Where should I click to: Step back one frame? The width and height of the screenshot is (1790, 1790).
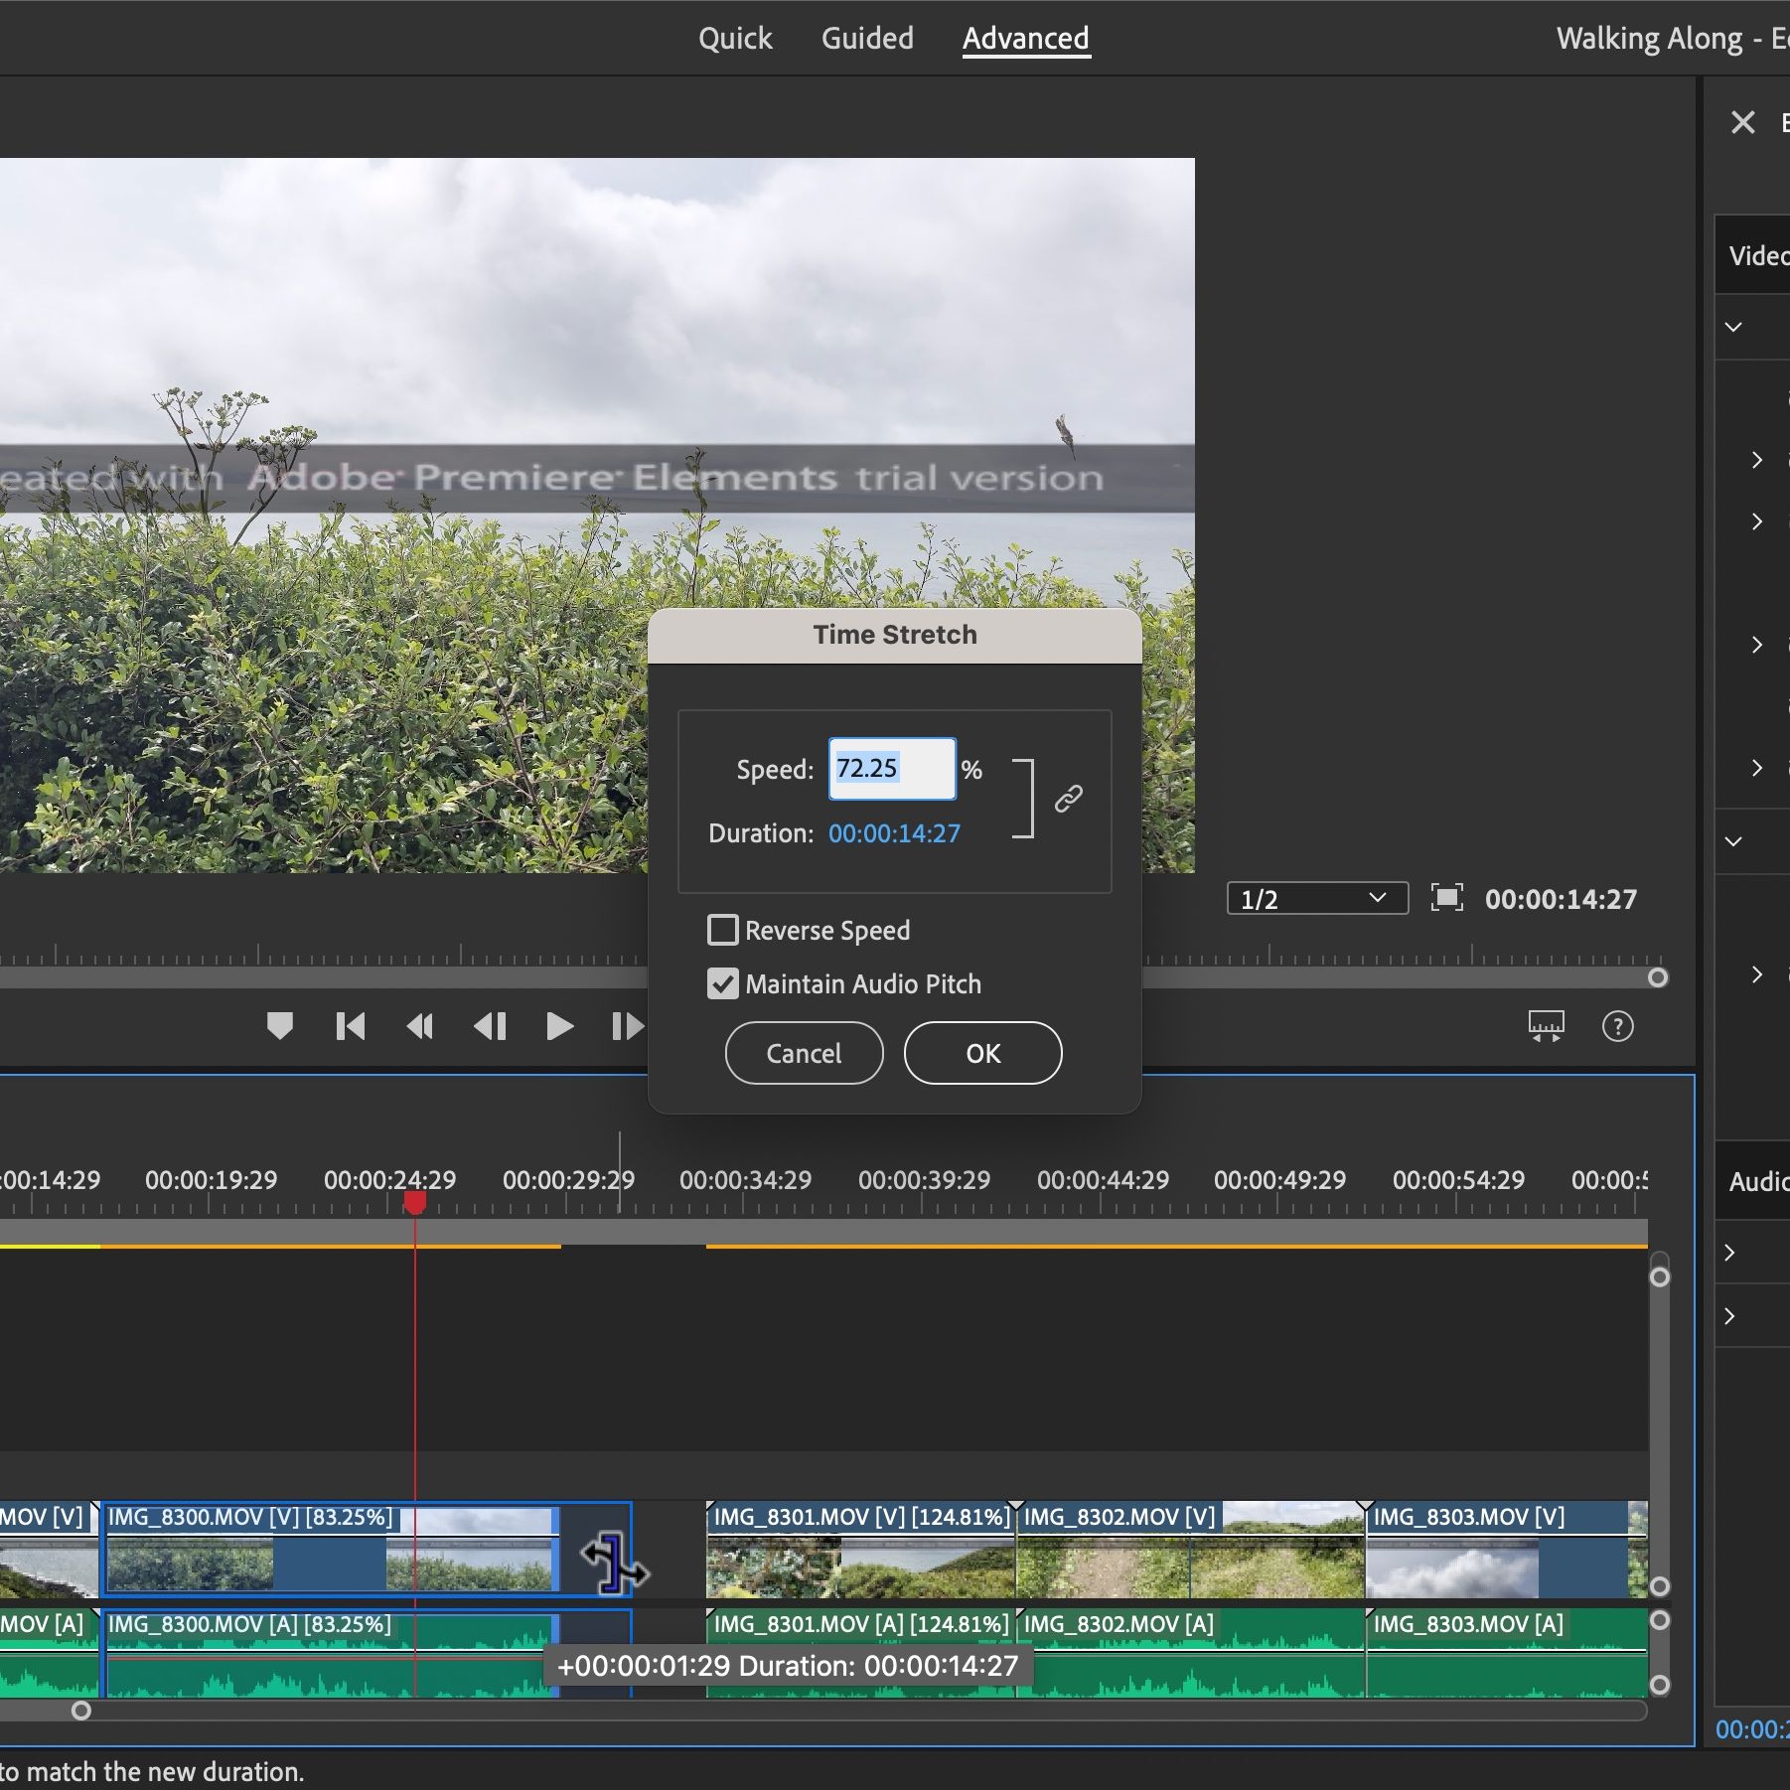click(490, 1026)
